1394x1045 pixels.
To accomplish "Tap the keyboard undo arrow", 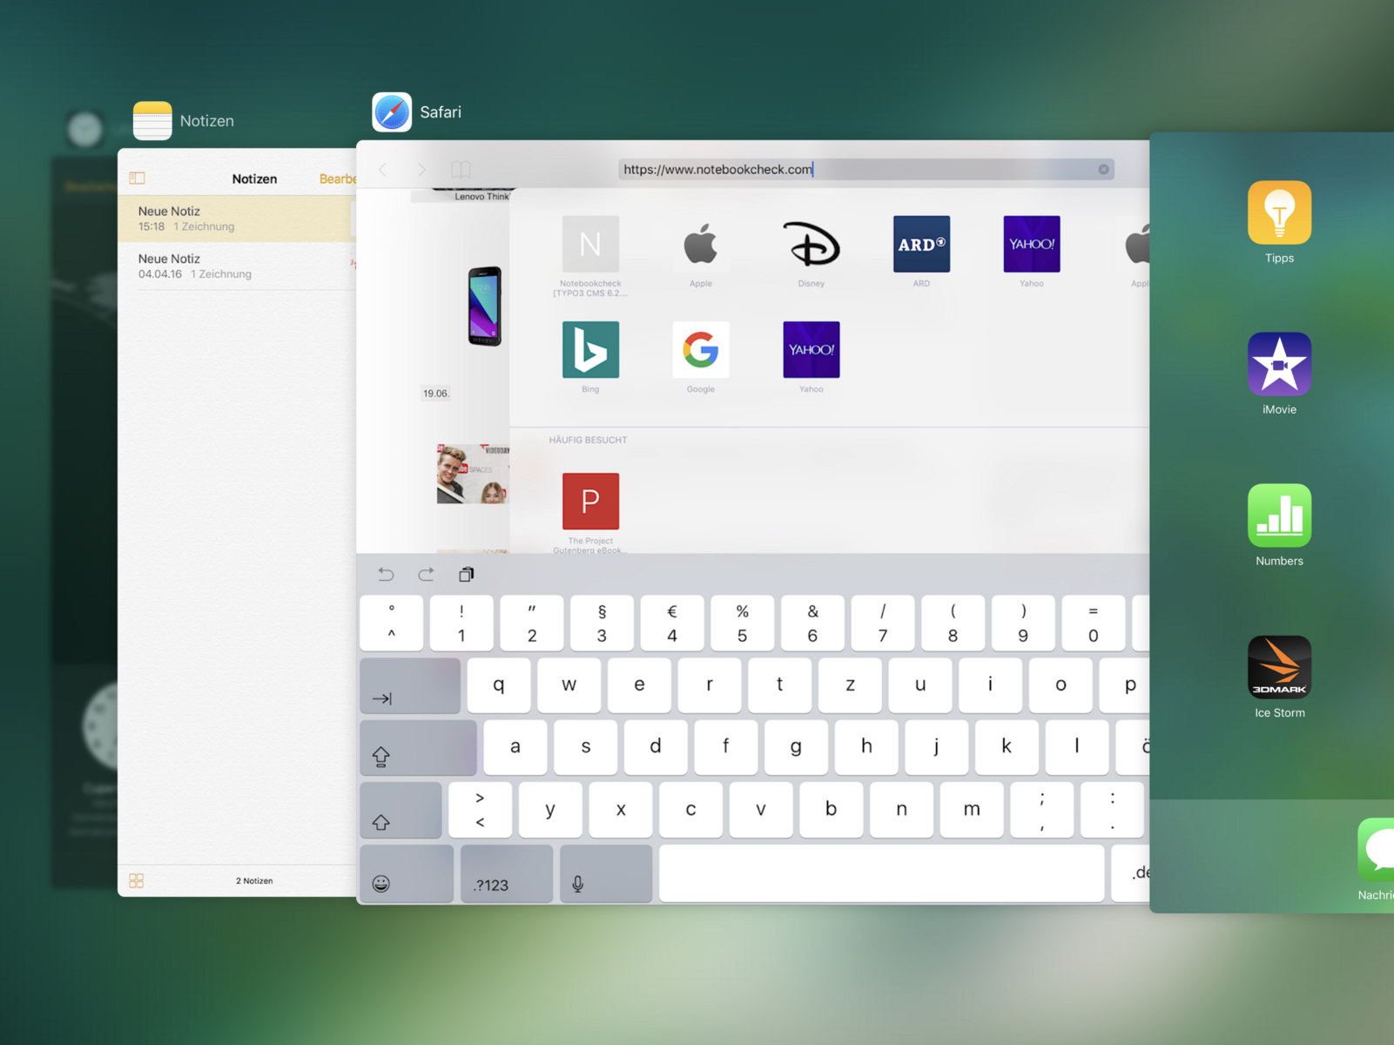I will pos(386,574).
